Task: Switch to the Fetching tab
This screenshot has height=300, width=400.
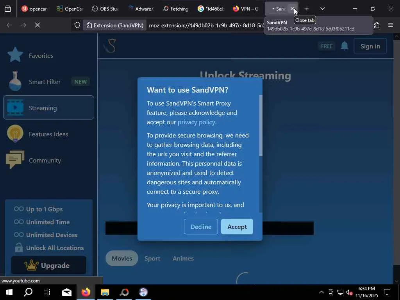Action: pyautogui.click(x=175, y=9)
